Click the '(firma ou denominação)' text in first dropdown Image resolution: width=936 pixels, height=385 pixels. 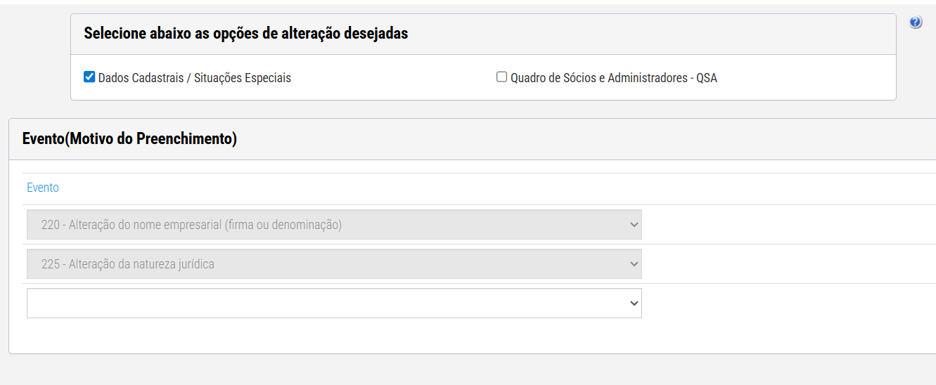tap(283, 225)
